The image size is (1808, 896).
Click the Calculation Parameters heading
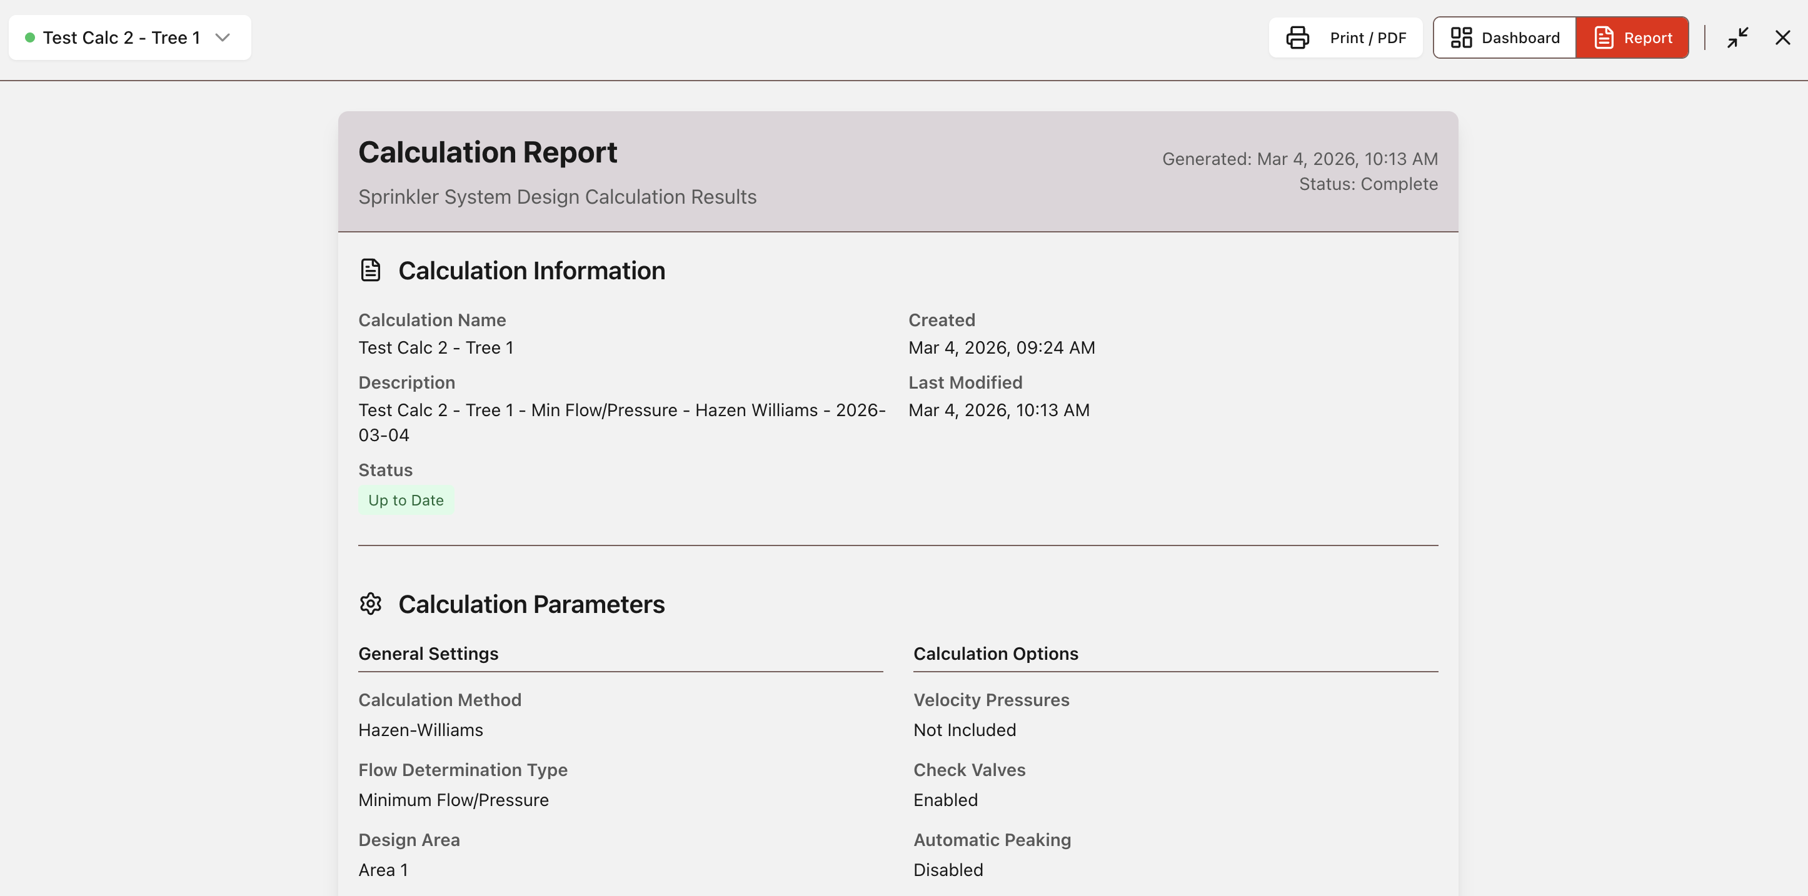pos(531,604)
